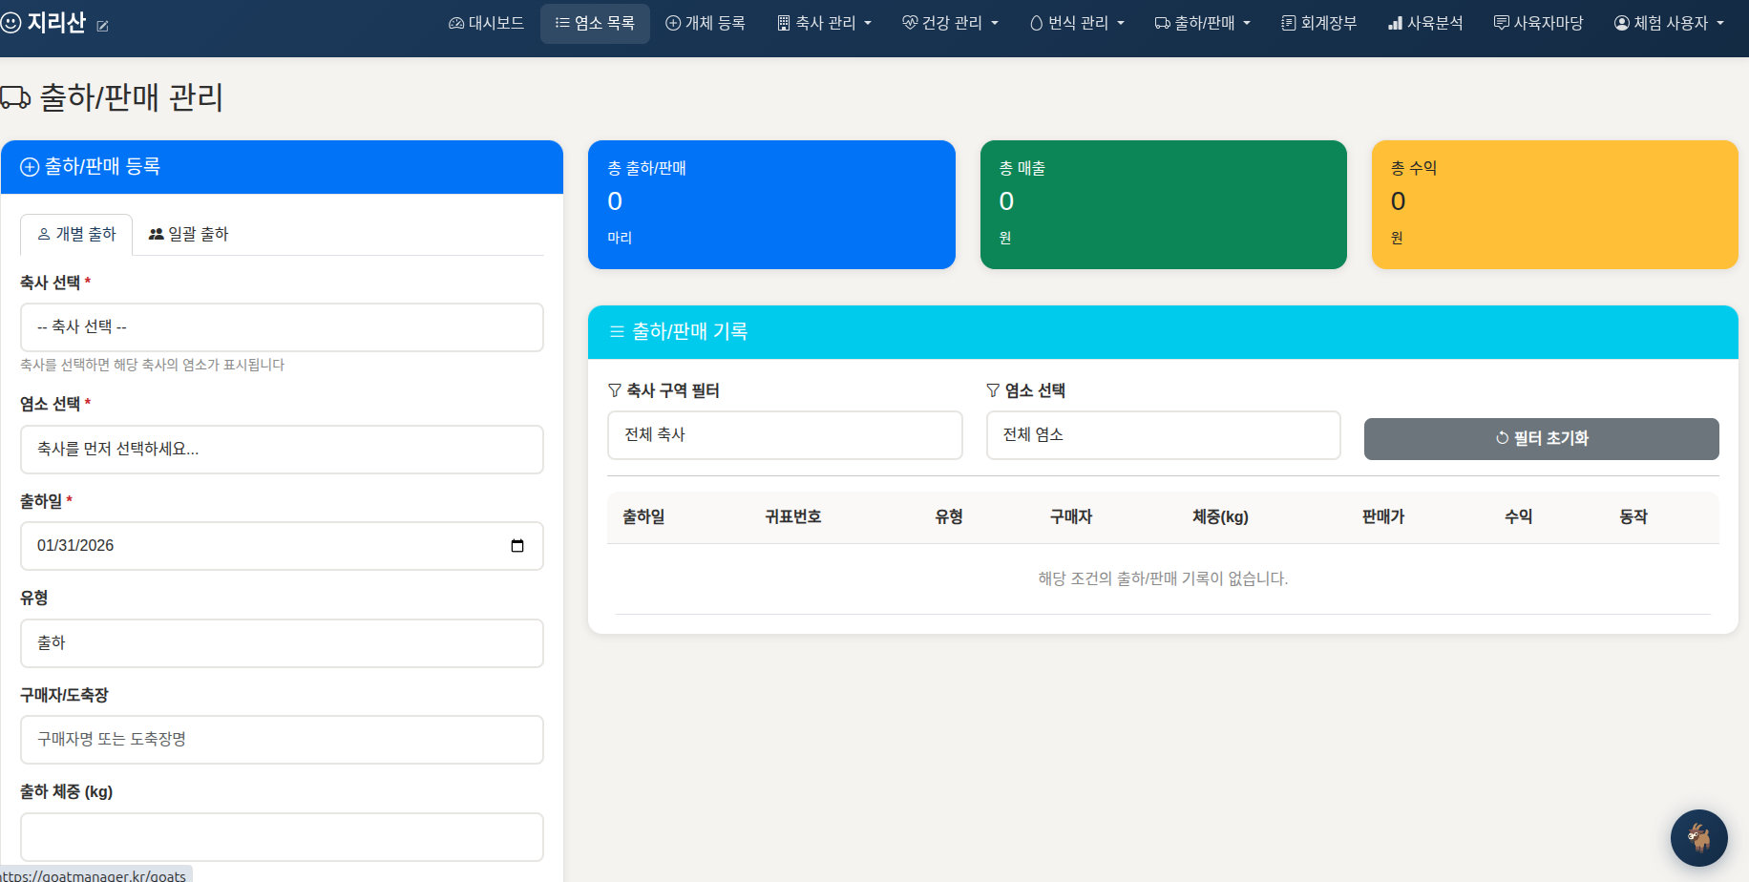Select the 사육분석 bar chart icon

1396,23
